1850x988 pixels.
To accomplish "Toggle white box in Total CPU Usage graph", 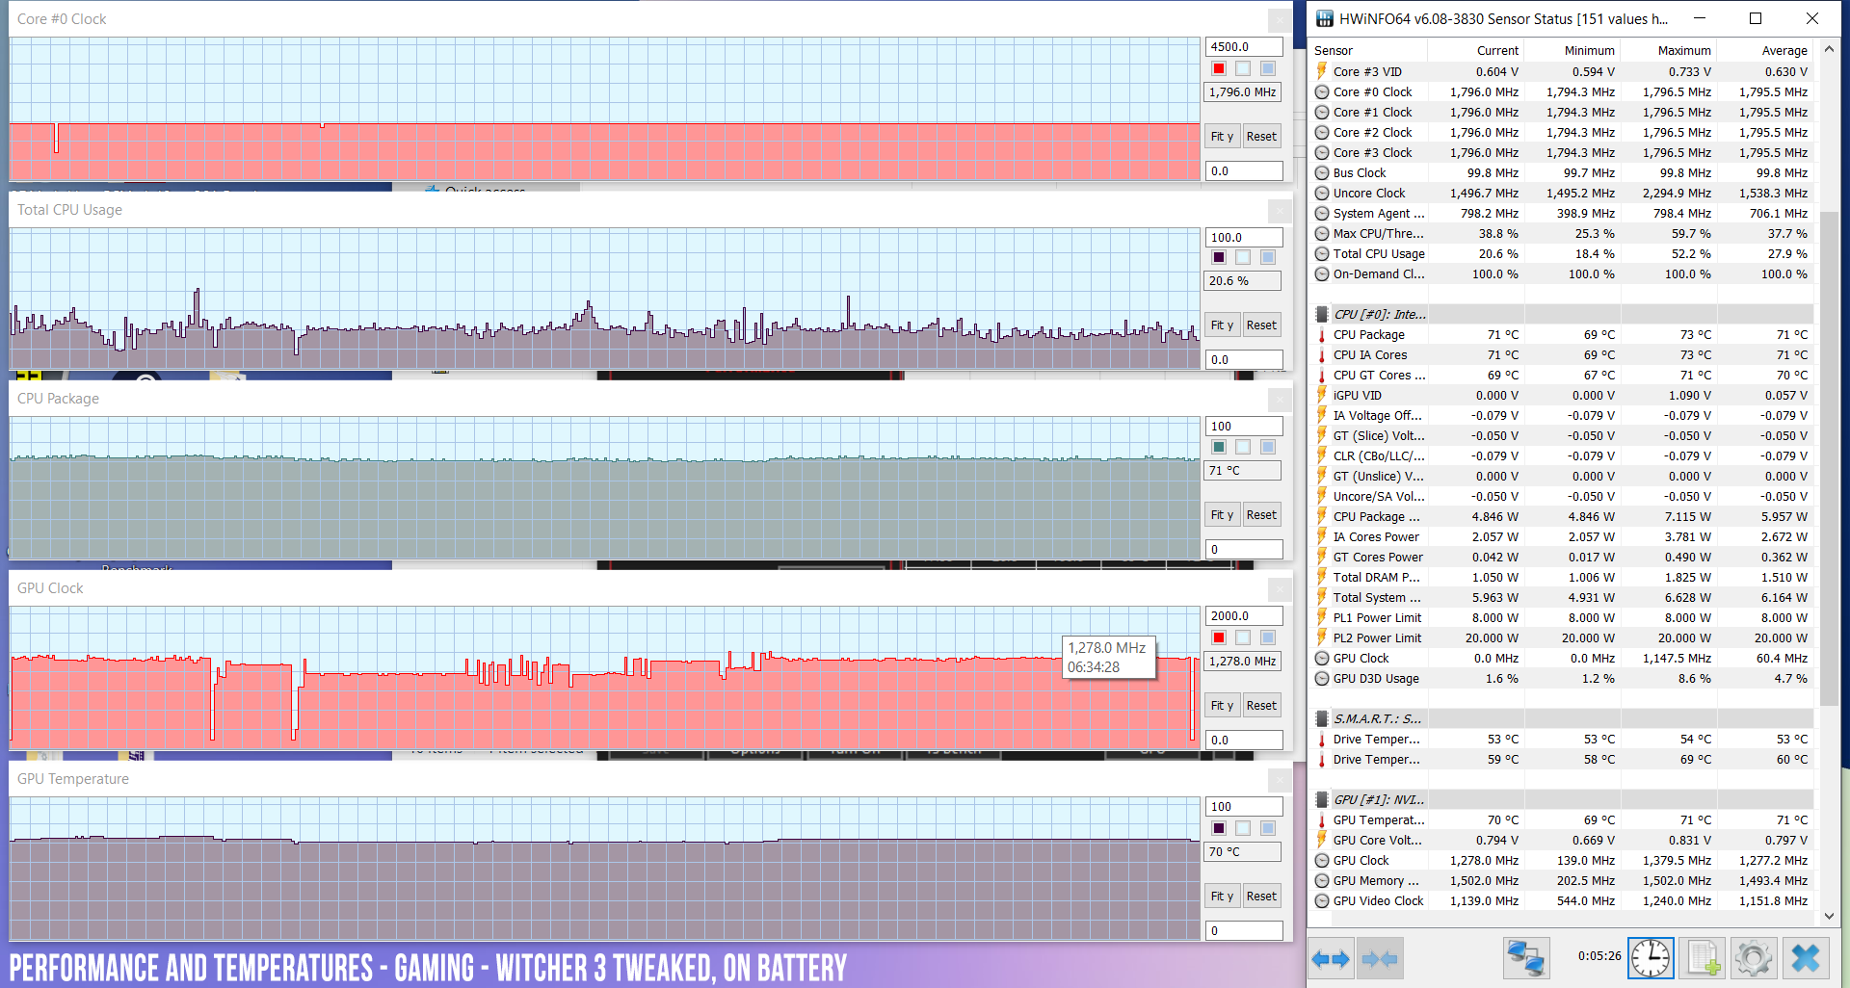I will click(x=1243, y=257).
